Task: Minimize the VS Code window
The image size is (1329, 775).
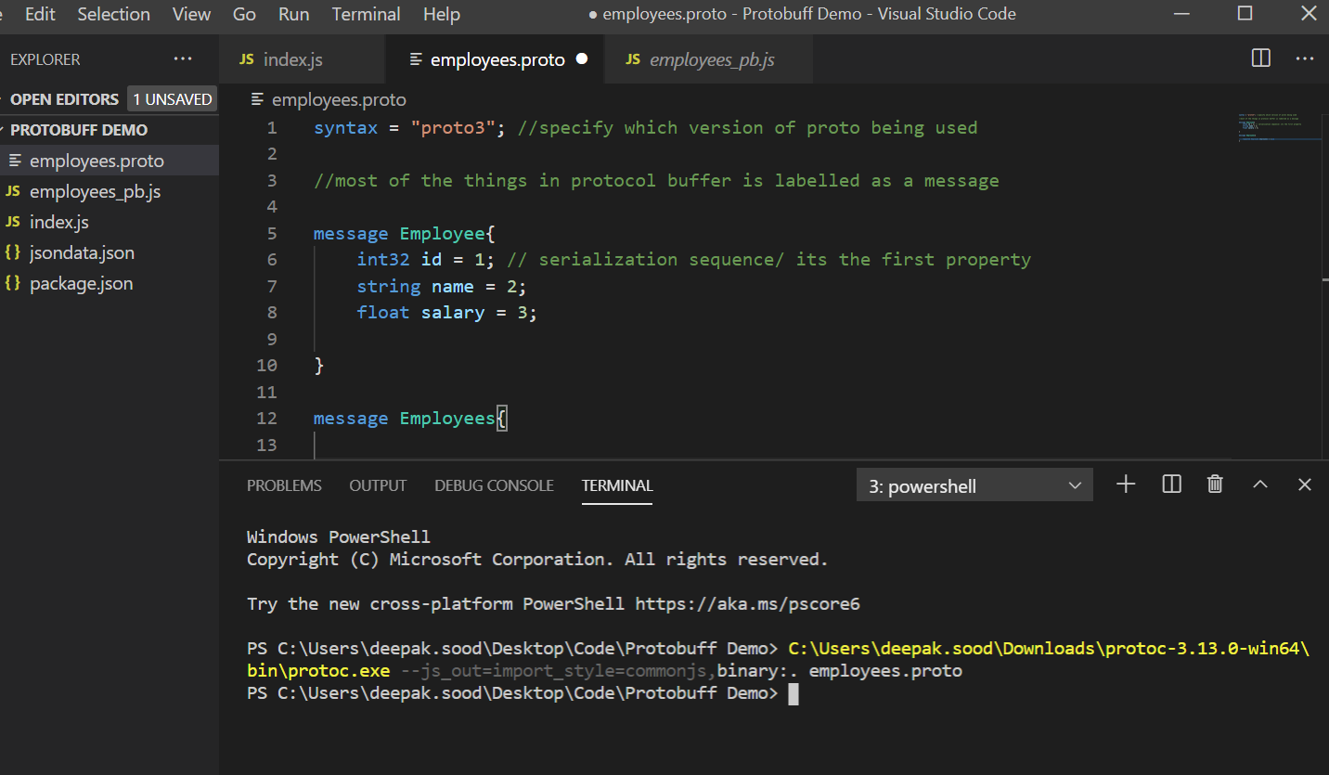Action: coord(1181,13)
